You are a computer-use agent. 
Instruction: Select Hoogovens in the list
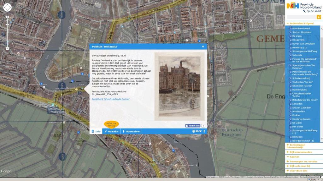coord(298,40)
